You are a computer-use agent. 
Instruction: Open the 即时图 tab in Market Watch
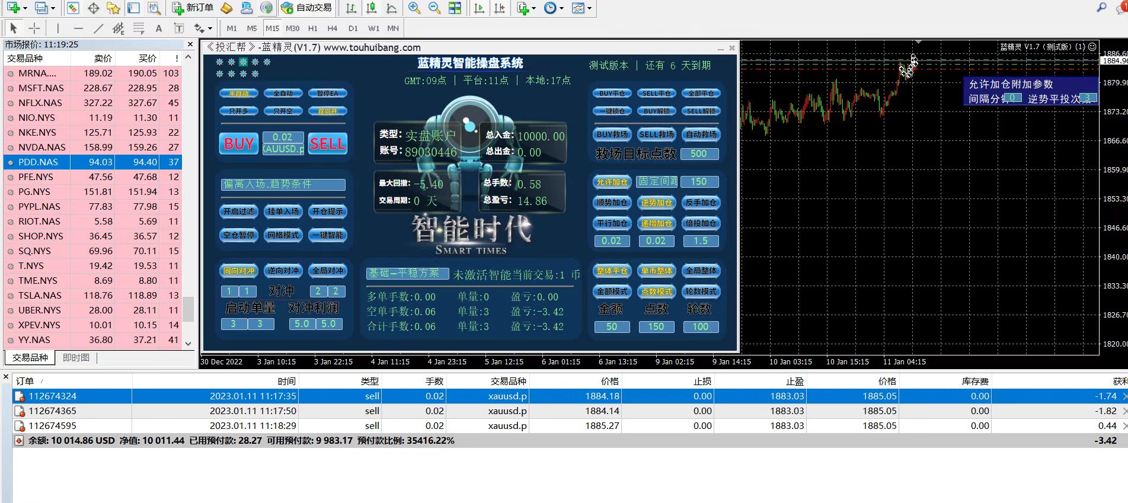coord(76,358)
